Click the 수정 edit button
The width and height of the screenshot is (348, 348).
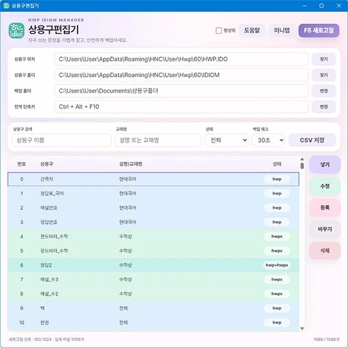click(325, 186)
